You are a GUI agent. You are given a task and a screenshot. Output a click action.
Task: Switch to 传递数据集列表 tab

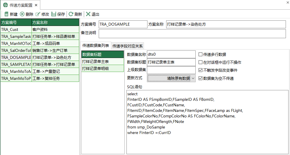[x=95, y=45]
